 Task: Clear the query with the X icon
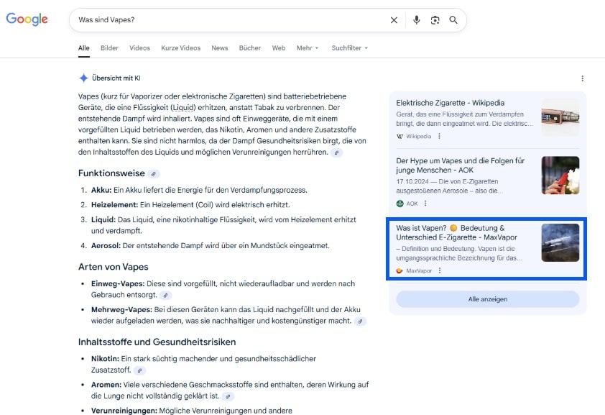[x=394, y=20]
